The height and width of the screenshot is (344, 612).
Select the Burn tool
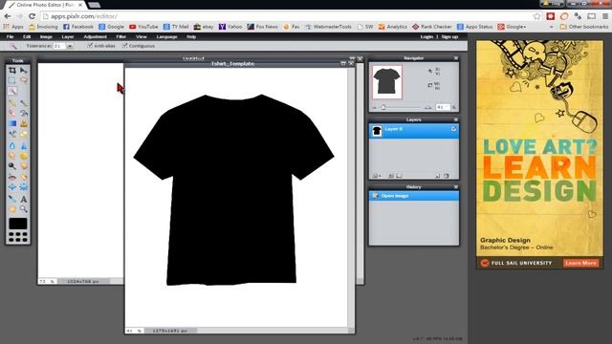click(x=24, y=166)
